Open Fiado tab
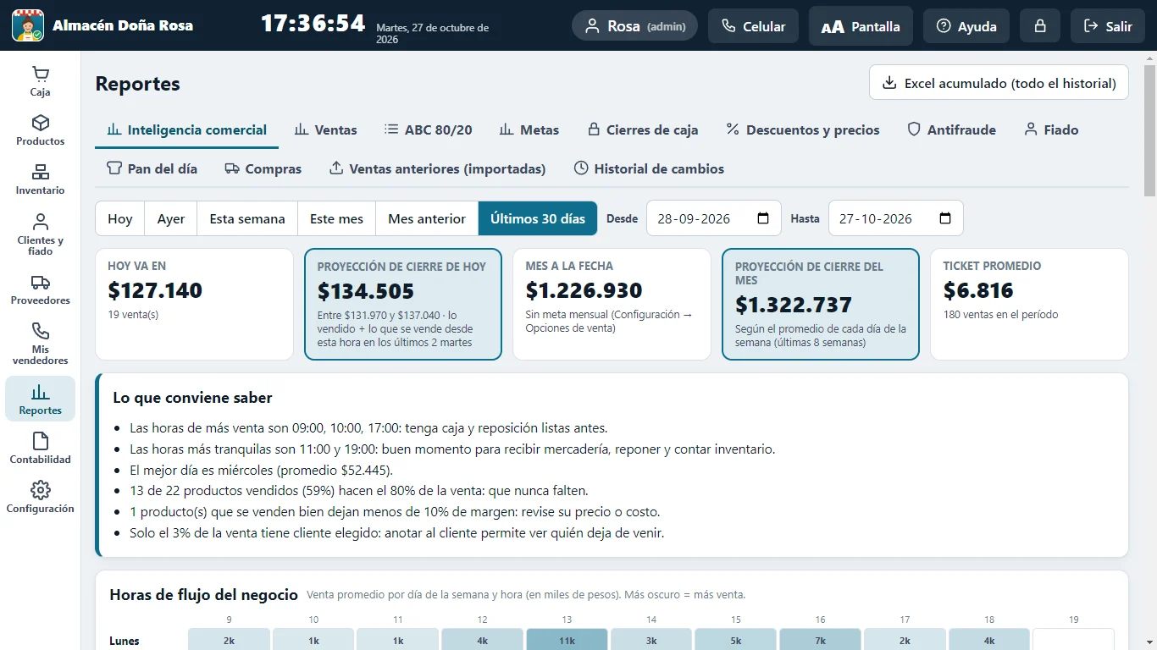The height and width of the screenshot is (650, 1157). pos(1050,130)
